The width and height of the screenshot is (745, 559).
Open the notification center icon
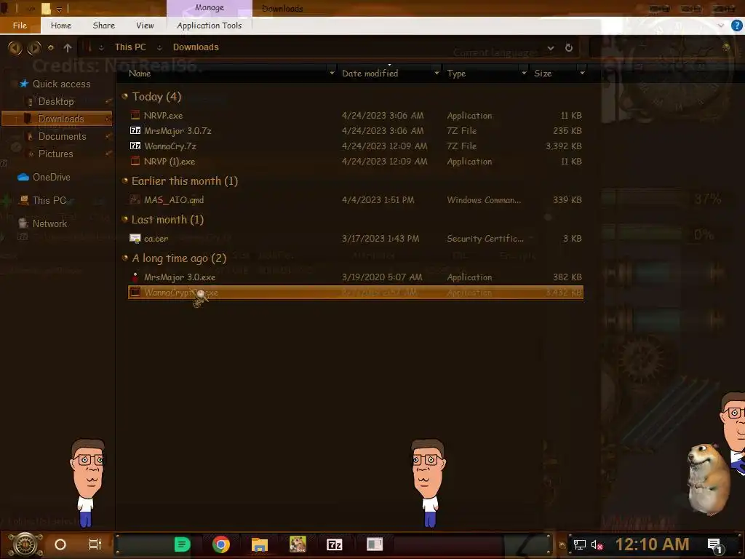coord(714,544)
